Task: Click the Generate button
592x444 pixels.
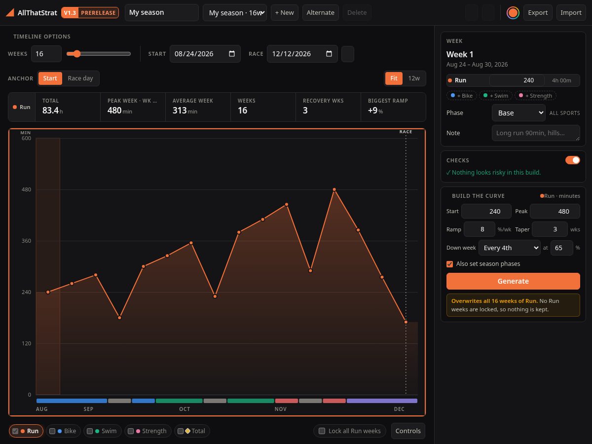Action: 513,281
